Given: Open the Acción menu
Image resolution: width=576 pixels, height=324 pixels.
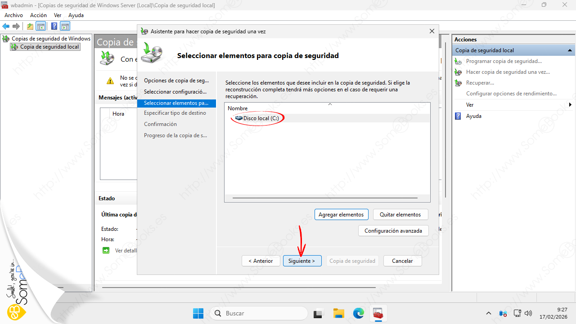Looking at the screenshot, I should [x=38, y=15].
